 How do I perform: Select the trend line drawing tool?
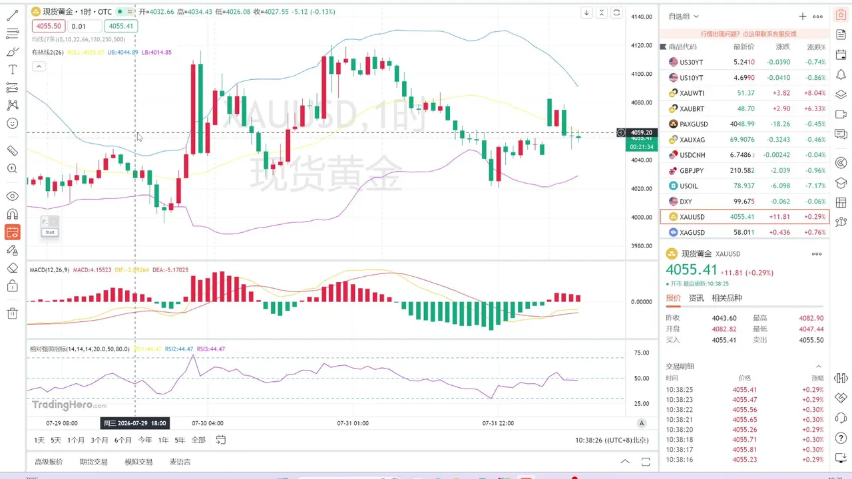[12, 15]
